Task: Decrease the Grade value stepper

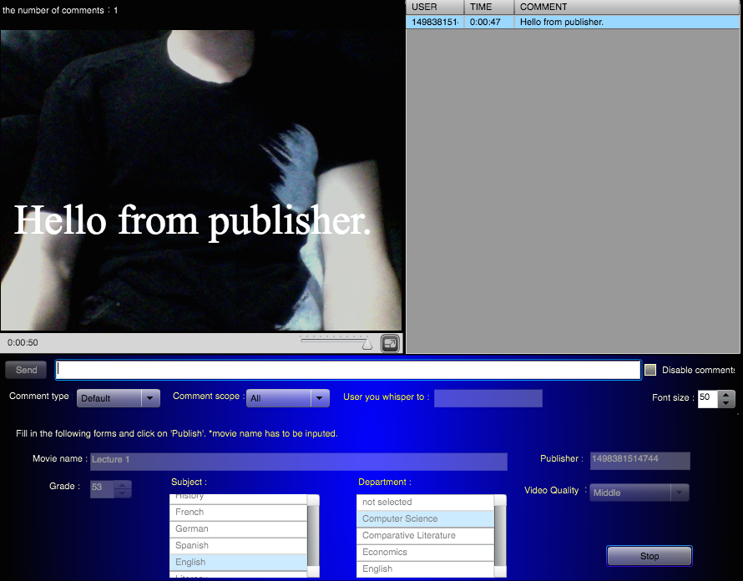Action: [x=122, y=493]
